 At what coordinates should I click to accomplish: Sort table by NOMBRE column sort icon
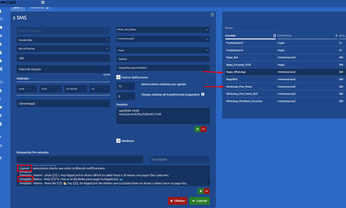(x=274, y=35)
